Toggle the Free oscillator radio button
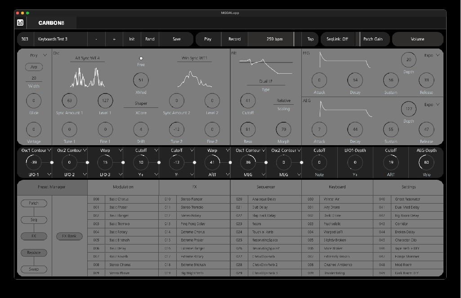 [141, 58]
